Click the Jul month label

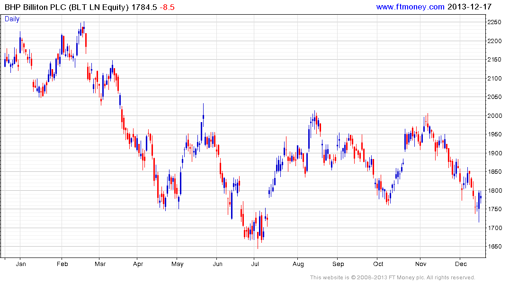click(x=255, y=264)
